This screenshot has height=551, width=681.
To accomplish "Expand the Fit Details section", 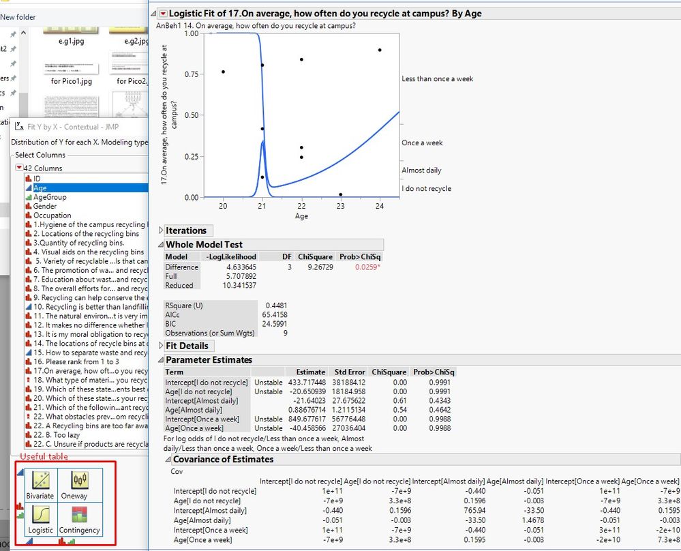I will 161,346.
